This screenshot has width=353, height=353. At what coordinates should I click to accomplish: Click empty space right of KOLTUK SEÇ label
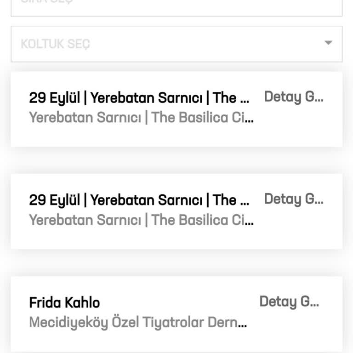(207, 44)
